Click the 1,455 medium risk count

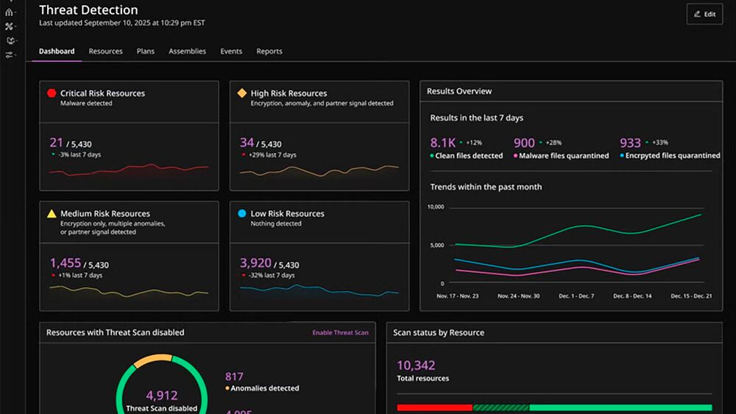coord(66,263)
